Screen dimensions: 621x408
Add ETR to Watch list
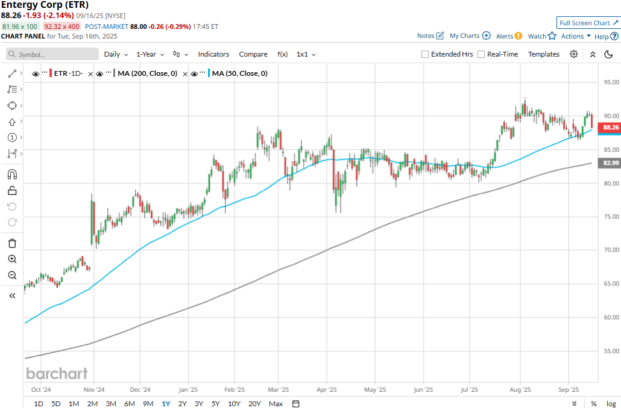click(x=542, y=36)
